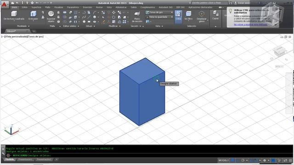294x165 pixels.
Task: Click the ViewCube in the viewport
Action: [x=279, y=51]
